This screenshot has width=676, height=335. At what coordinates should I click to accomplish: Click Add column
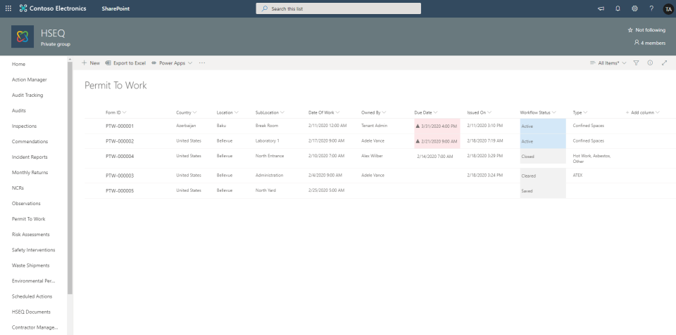643,112
